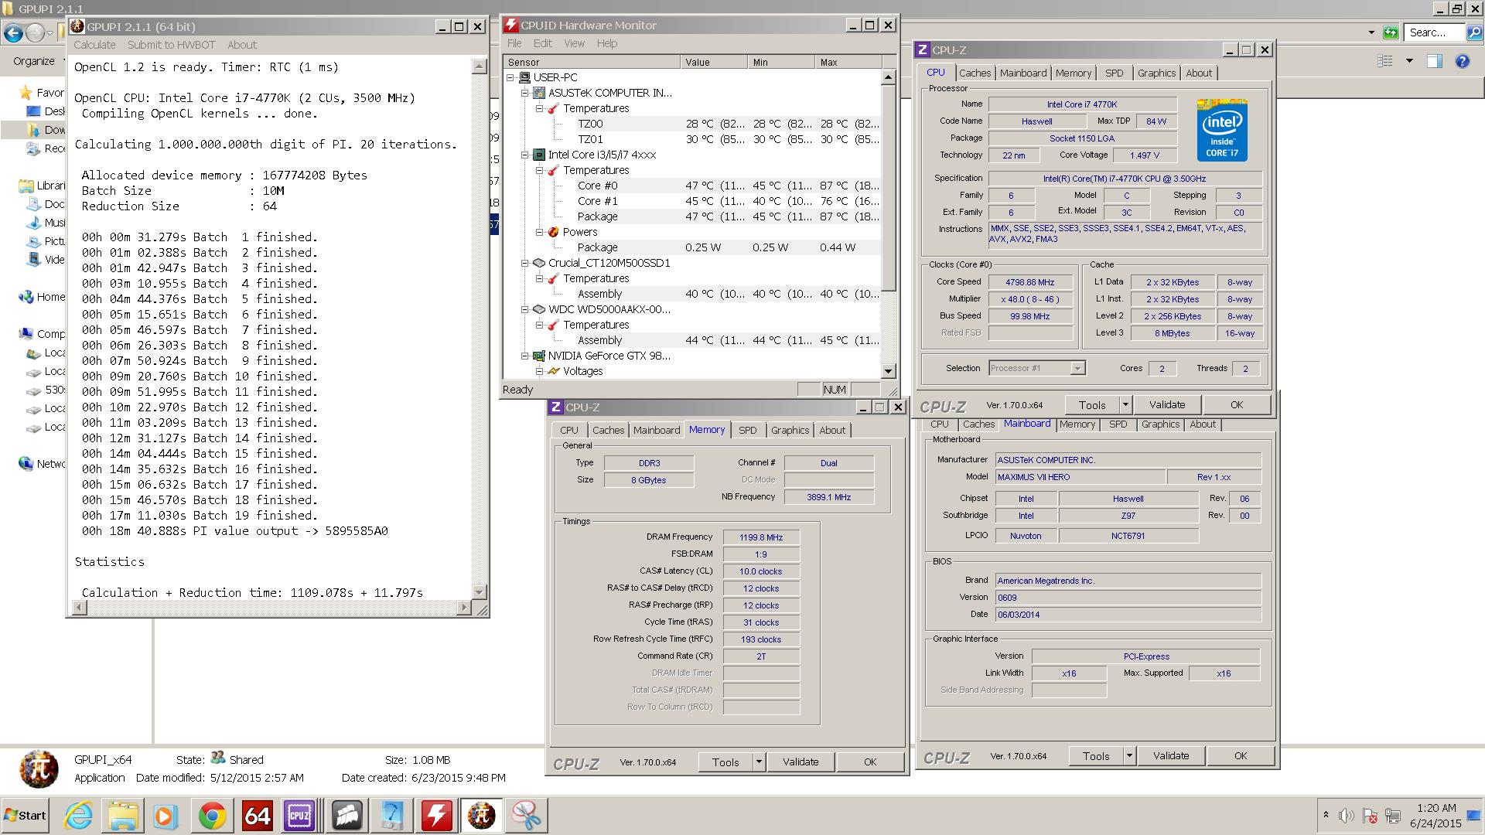The height and width of the screenshot is (835, 1485).
Task: Click Validate in the top CPU-Z window
Action: click(x=1167, y=405)
